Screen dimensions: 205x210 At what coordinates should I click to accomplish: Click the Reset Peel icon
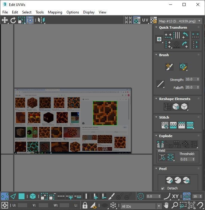pyautogui.click(x=186, y=180)
